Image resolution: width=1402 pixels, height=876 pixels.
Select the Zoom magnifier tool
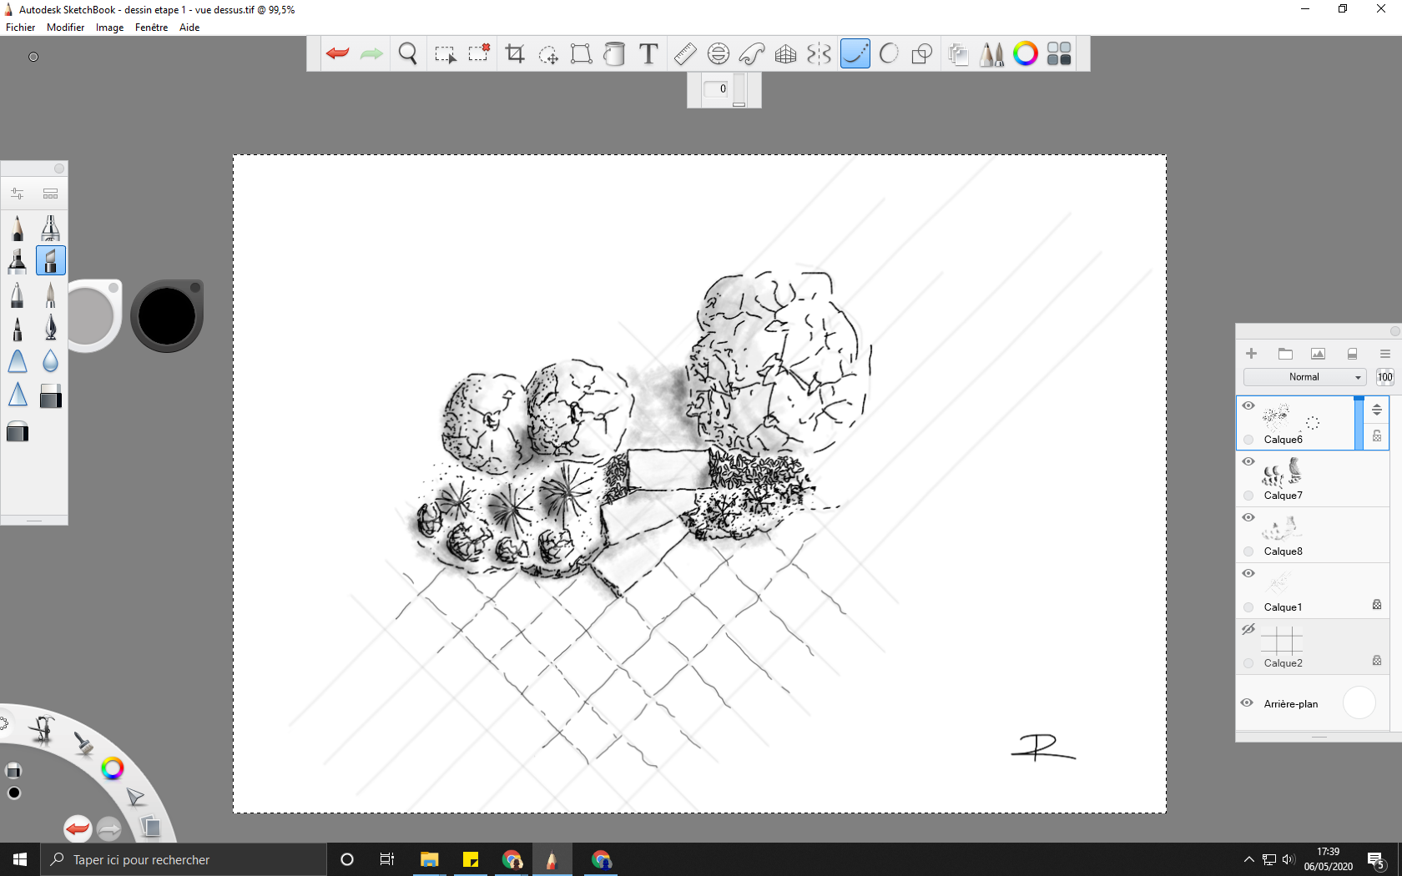coord(408,53)
